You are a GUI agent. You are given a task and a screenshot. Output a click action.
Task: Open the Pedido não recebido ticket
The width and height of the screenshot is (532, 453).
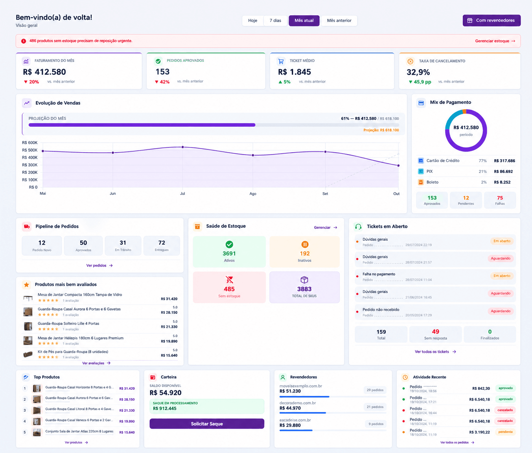435,312
